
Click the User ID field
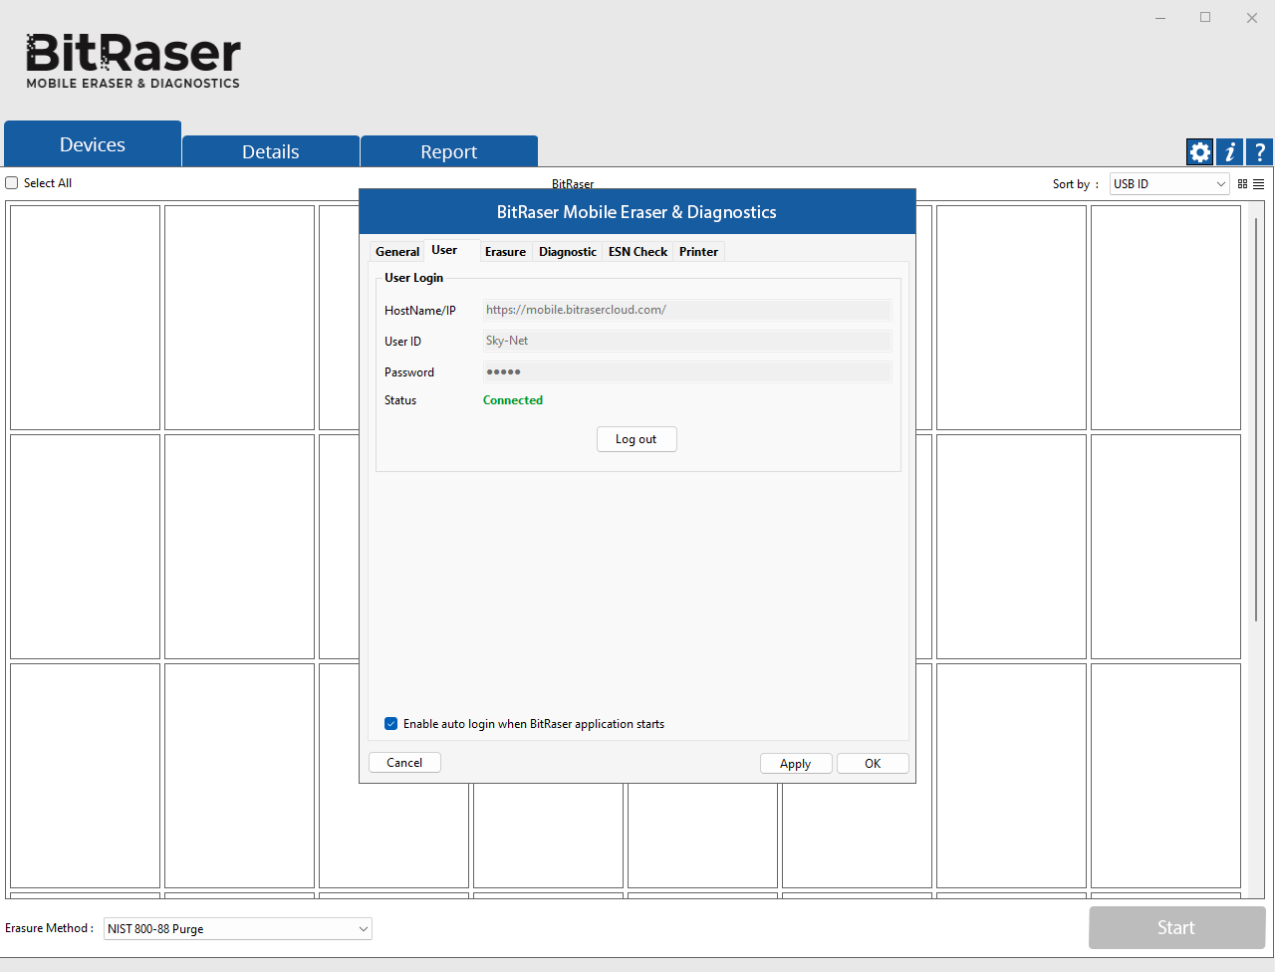[x=687, y=341]
